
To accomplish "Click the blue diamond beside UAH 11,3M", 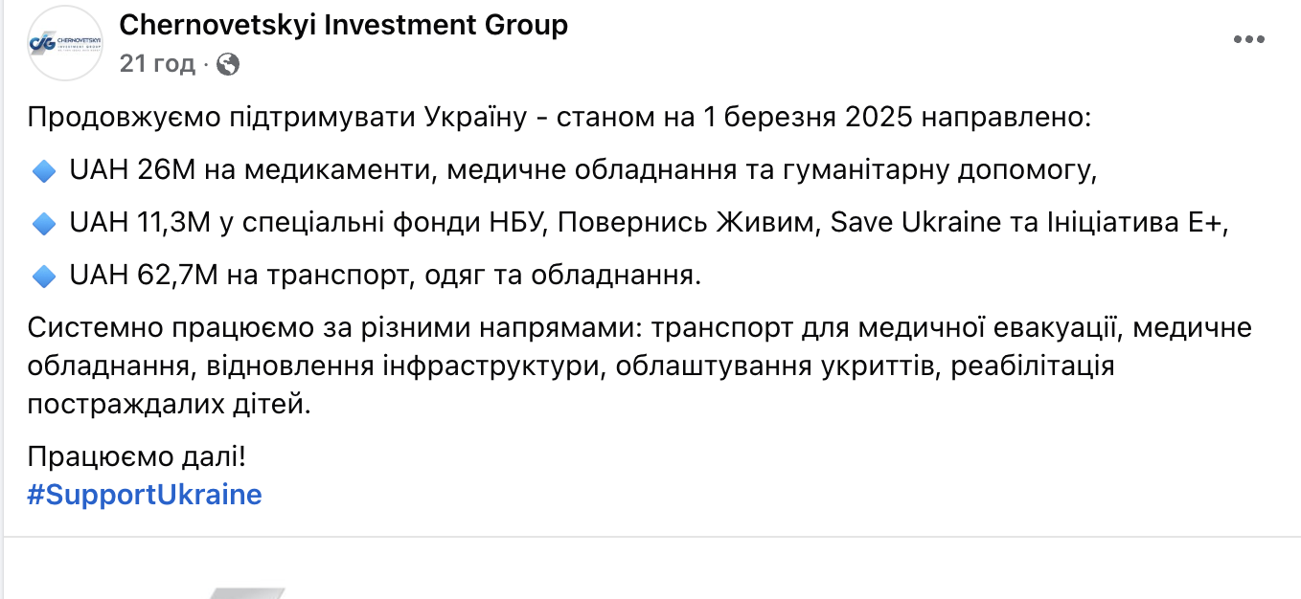I will (x=43, y=224).
